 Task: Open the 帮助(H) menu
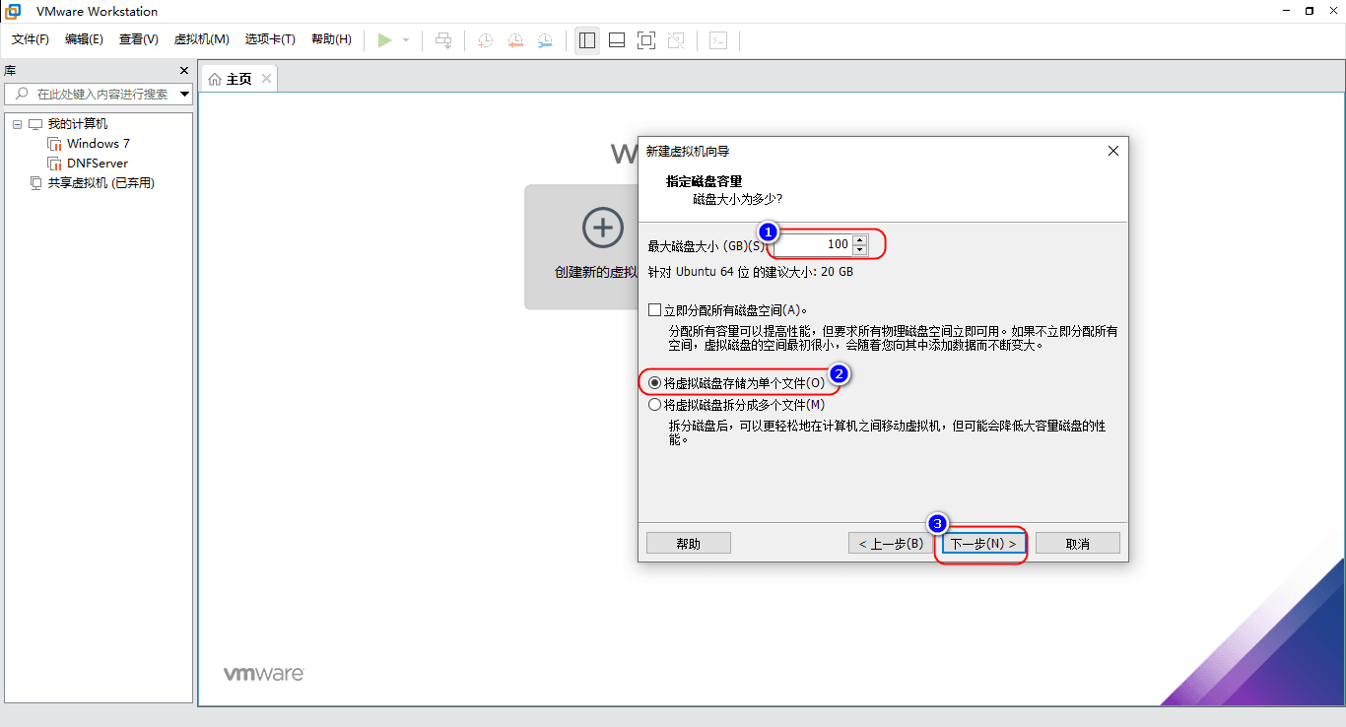pos(331,39)
